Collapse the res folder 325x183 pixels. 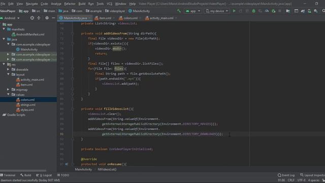[x=4, y=65]
